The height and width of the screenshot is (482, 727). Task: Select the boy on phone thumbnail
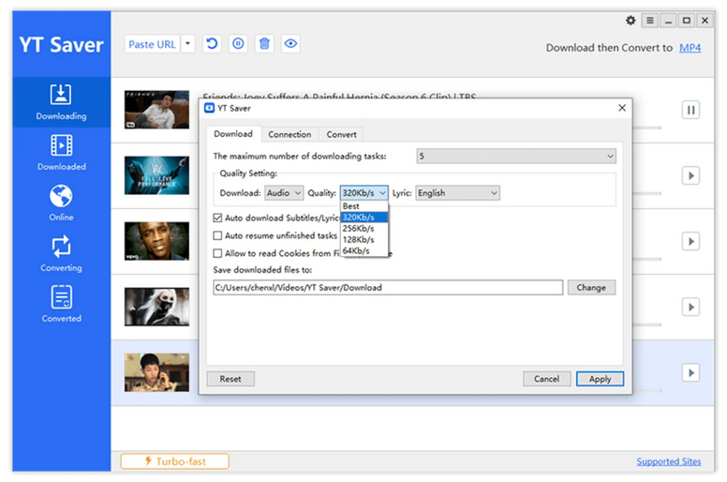click(156, 372)
